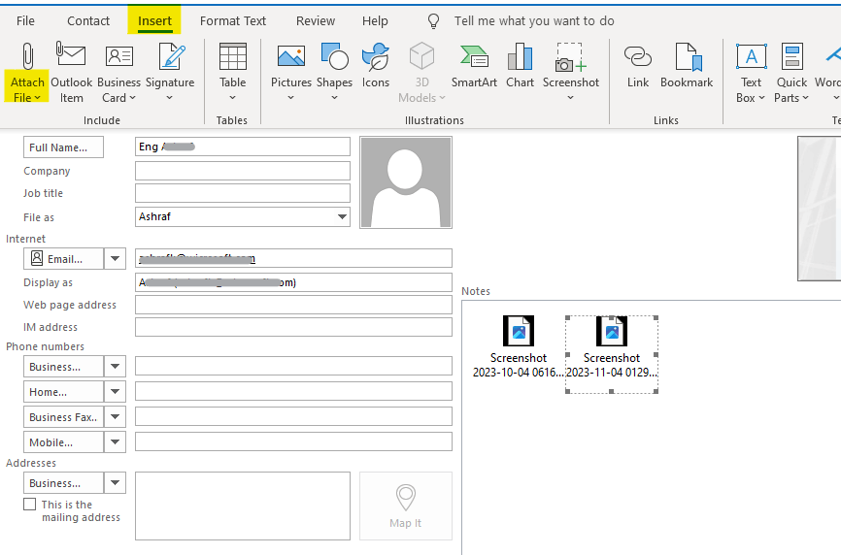841x555 pixels.
Task: Switch to the Format Text tab
Action: [x=233, y=21]
